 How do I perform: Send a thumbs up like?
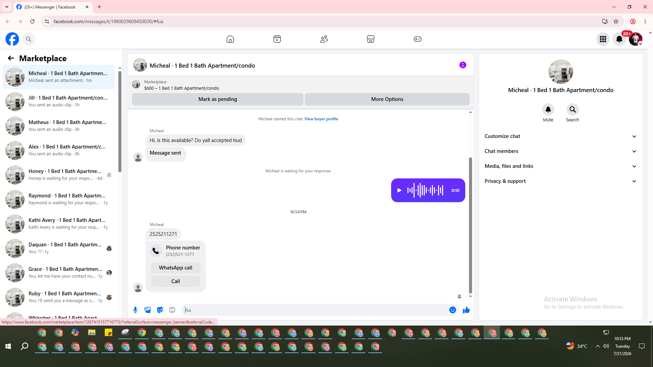[466, 310]
